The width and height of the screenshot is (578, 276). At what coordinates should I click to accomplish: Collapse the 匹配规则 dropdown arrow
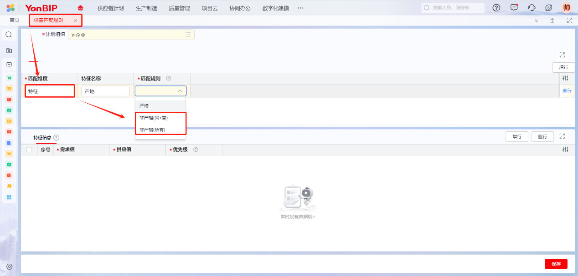180,91
